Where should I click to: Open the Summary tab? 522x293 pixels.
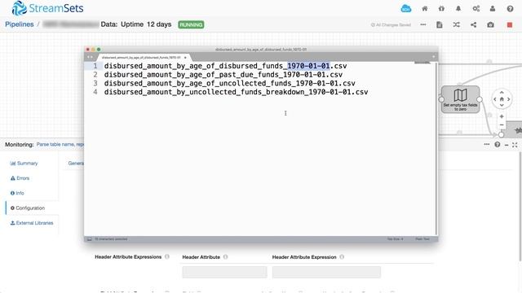pos(24,163)
